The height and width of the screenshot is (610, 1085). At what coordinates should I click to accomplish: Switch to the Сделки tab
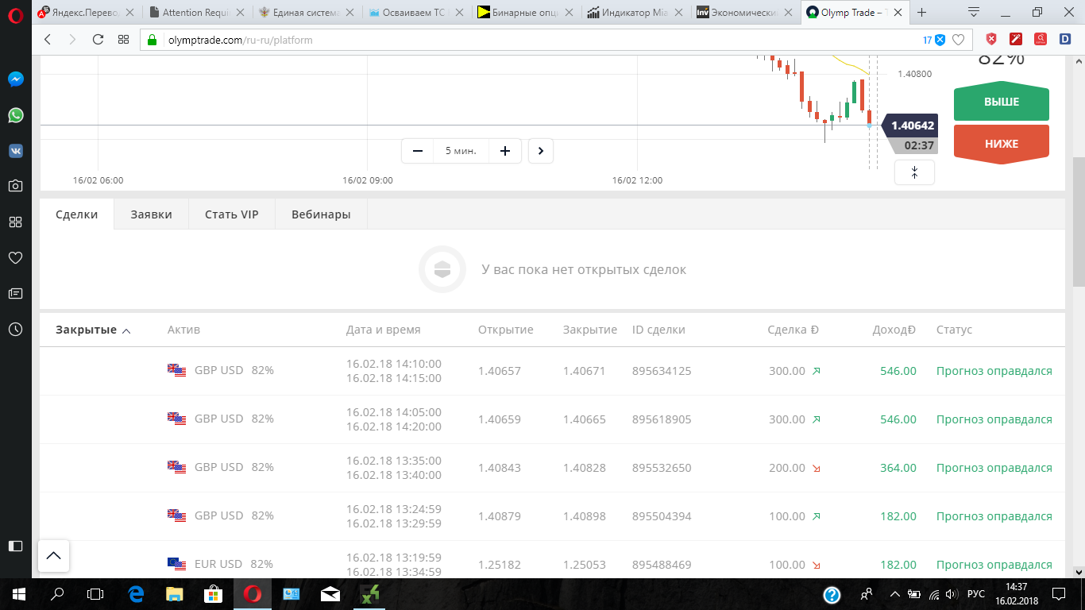pyautogui.click(x=77, y=214)
